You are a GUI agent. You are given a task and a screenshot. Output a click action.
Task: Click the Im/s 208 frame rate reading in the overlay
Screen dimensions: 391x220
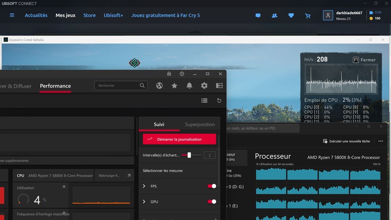click(316, 60)
